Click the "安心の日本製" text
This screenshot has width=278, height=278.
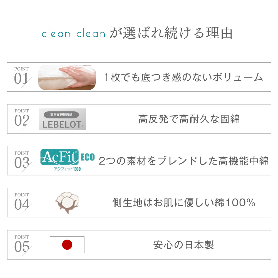pyautogui.click(x=184, y=245)
